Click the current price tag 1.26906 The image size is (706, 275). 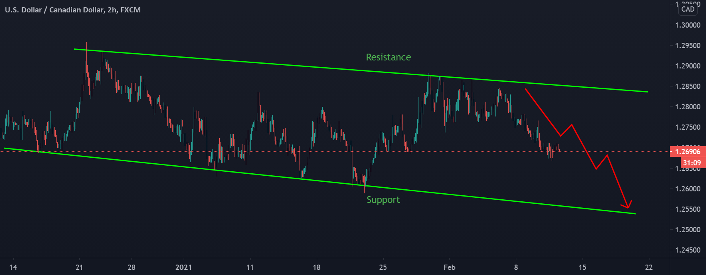(688, 152)
